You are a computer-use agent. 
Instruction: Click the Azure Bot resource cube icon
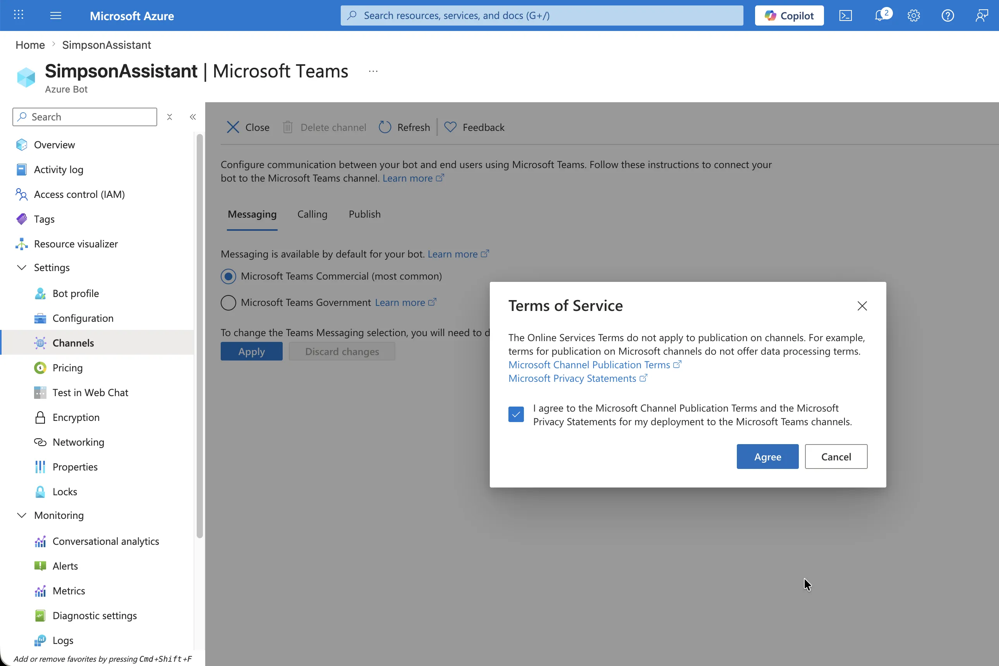[x=26, y=77]
